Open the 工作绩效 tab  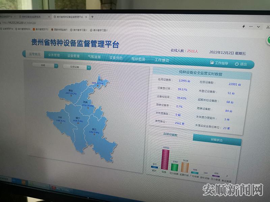[x=162, y=60]
